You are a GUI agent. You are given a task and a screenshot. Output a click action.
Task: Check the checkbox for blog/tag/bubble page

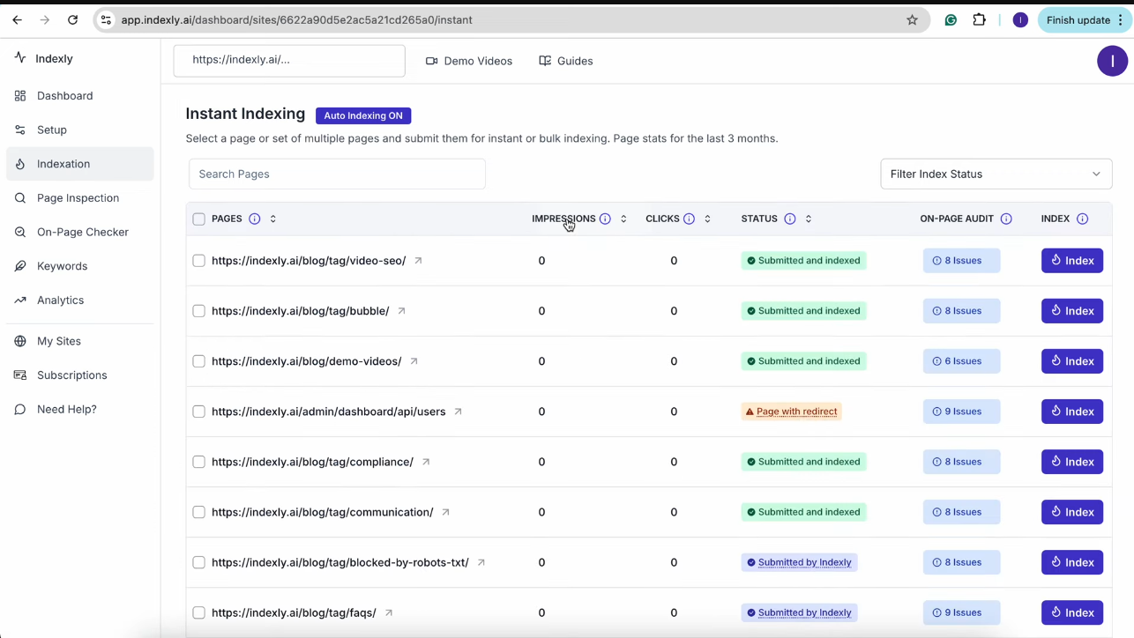click(x=198, y=310)
